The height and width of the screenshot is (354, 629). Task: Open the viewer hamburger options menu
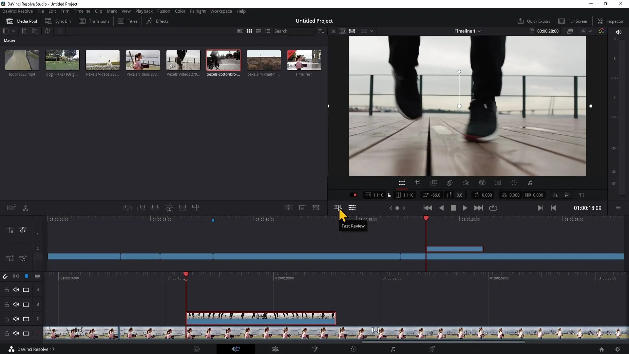[x=618, y=208]
